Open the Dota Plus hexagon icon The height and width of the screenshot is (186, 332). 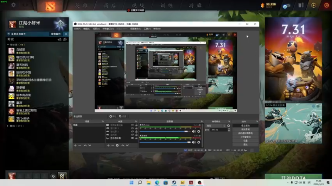tap(314, 5)
